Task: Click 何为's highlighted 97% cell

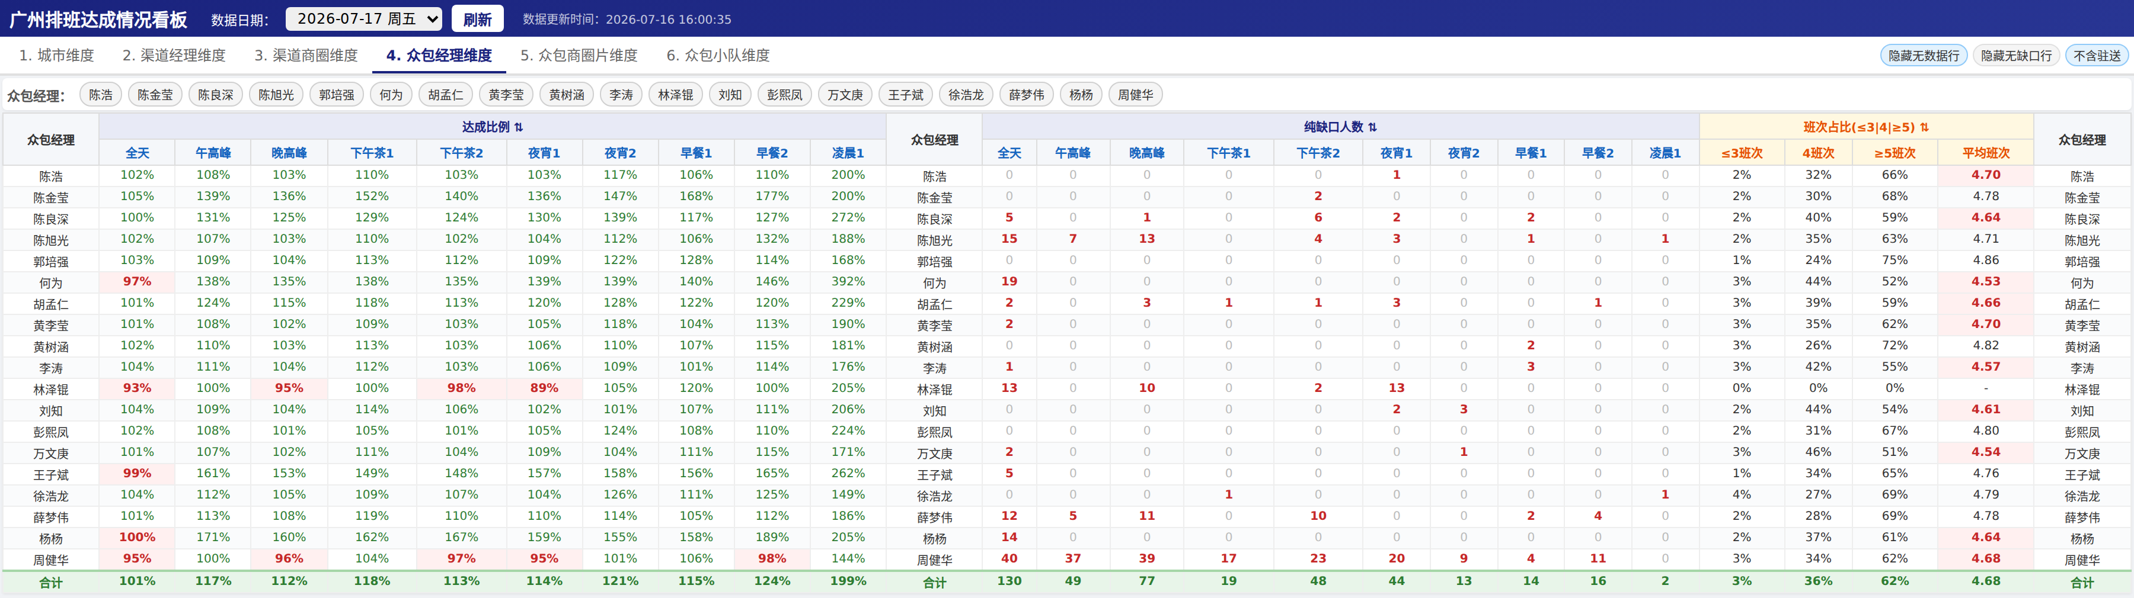Action: pos(138,281)
